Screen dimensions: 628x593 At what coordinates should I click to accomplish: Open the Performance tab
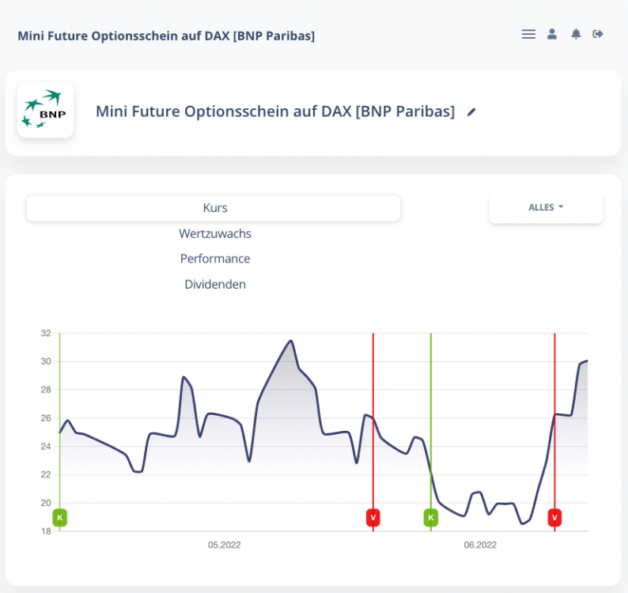click(x=214, y=259)
